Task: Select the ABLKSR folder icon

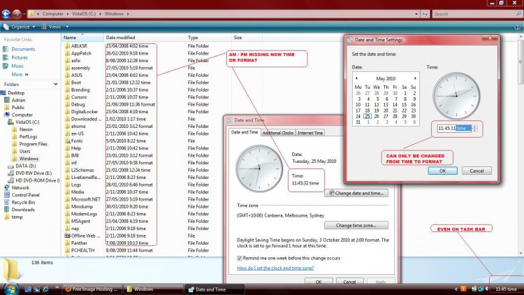Action: [67, 46]
